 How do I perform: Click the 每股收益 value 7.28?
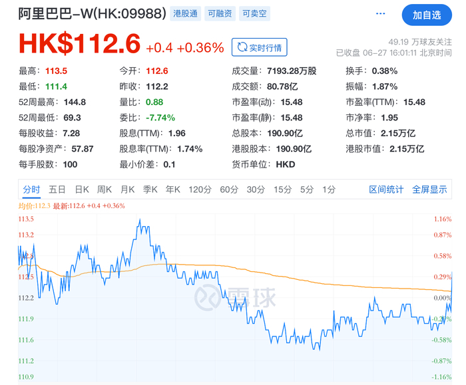pos(71,133)
